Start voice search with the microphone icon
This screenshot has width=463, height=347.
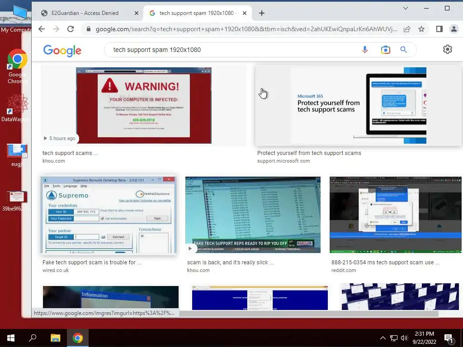pos(365,50)
